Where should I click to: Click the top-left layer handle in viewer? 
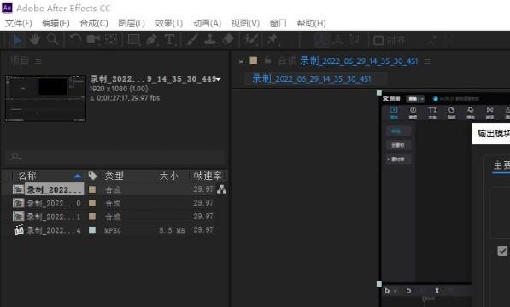(x=379, y=93)
